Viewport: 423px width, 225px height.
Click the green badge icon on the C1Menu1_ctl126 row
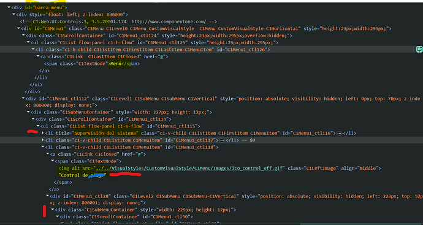419,50
